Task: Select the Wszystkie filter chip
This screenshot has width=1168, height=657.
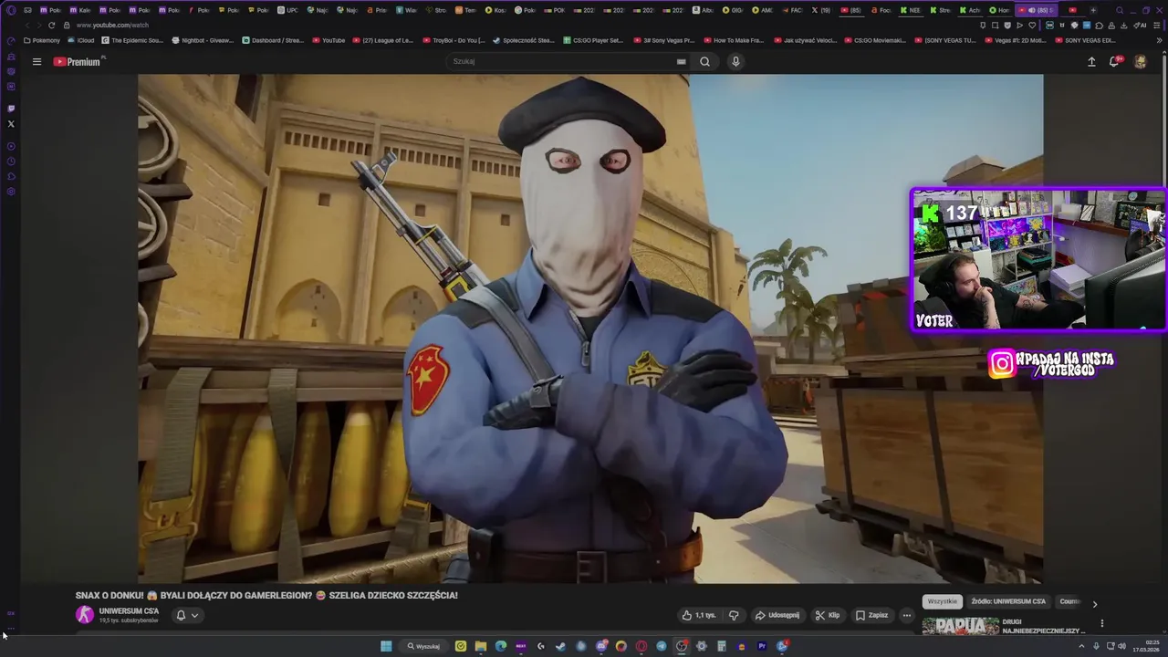Action: tap(943, 601)
